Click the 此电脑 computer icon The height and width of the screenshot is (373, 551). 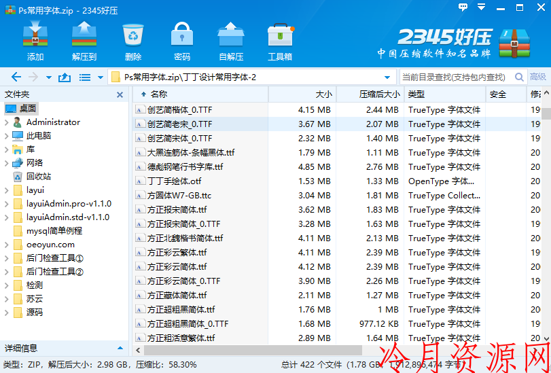[18, 136]
